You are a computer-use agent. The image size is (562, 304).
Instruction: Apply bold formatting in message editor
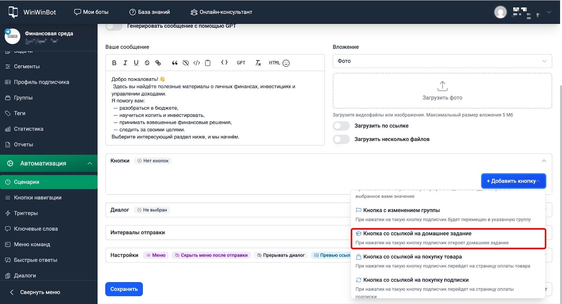[114, 63]
